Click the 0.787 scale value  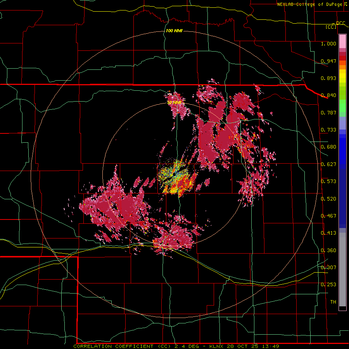pos(328,112)
